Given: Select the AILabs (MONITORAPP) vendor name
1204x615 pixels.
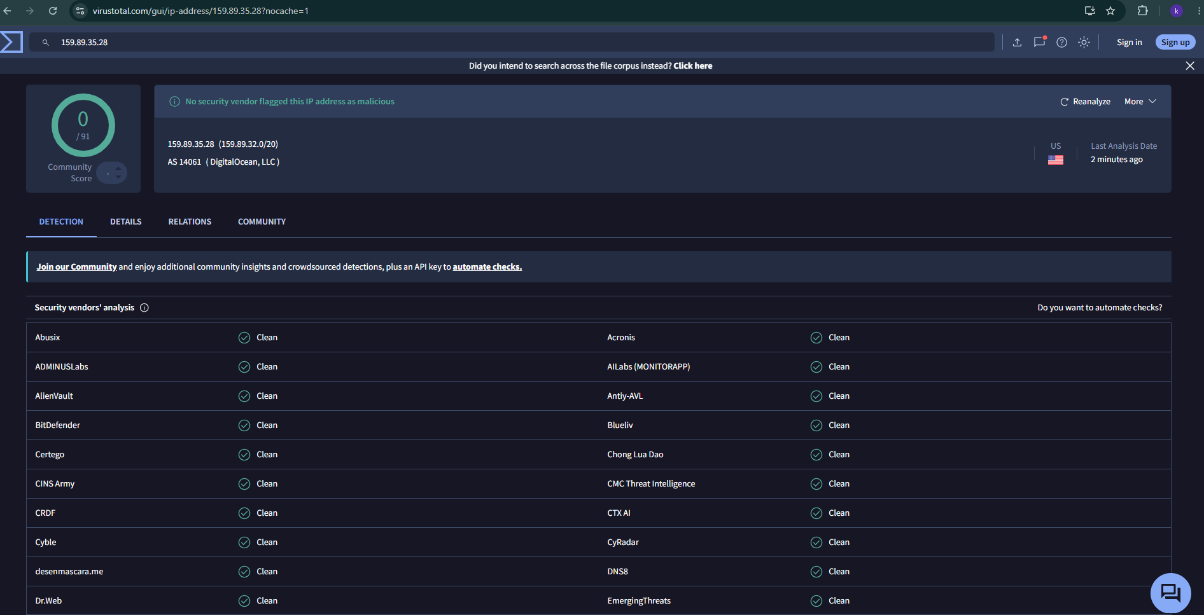Looking at the screenshot, I should pos(648,367).
